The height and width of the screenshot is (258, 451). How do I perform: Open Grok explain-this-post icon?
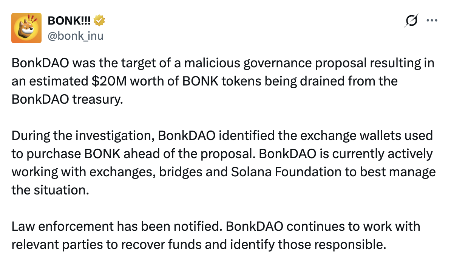(x=411, y=20)
